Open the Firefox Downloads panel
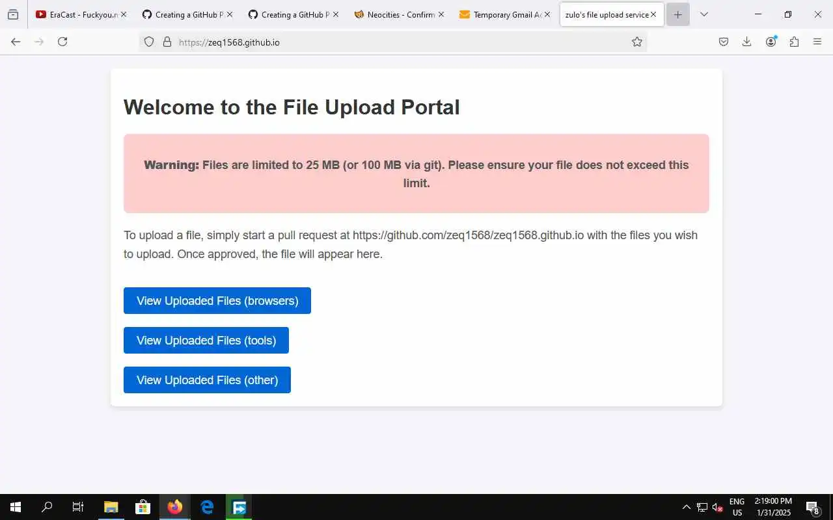The image size is (833, 520). [x=747, y=42]
